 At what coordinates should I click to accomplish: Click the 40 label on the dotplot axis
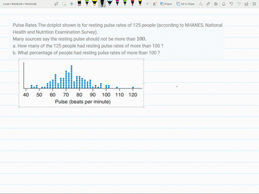[26, 95]
